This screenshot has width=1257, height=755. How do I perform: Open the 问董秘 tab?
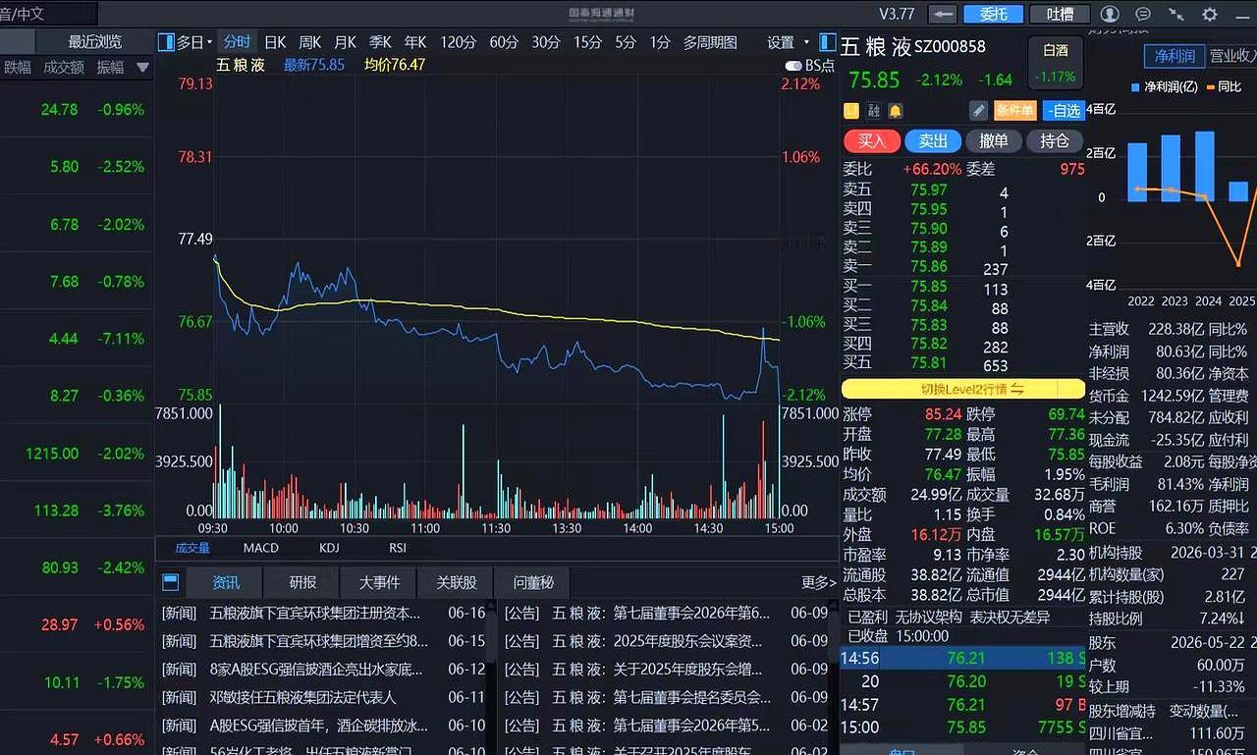click(x=533, y=582)
